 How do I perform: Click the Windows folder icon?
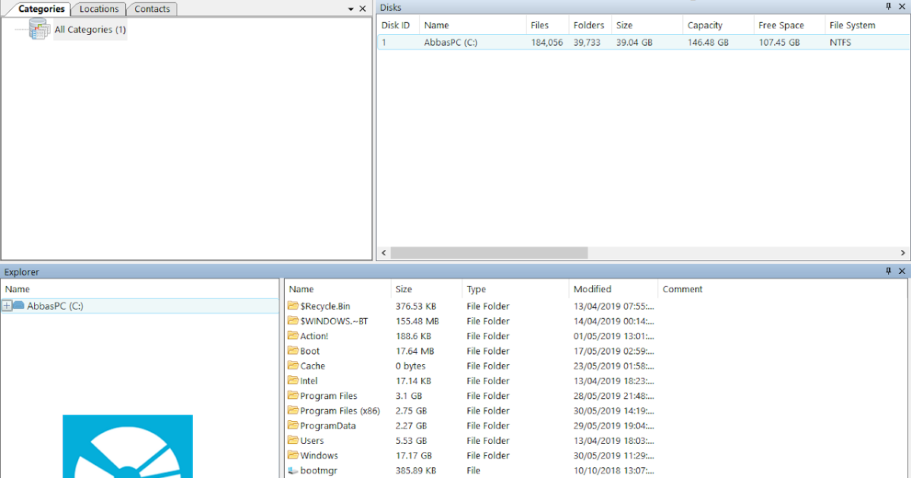click(293, 455)
